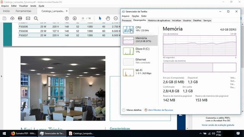Open Usuários tab in Task Manager
This screenshot has height=137, width=244.
tap(187, 21)
